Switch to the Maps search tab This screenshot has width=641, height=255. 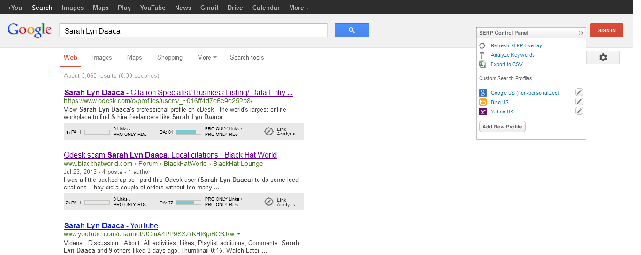(134, 57)
